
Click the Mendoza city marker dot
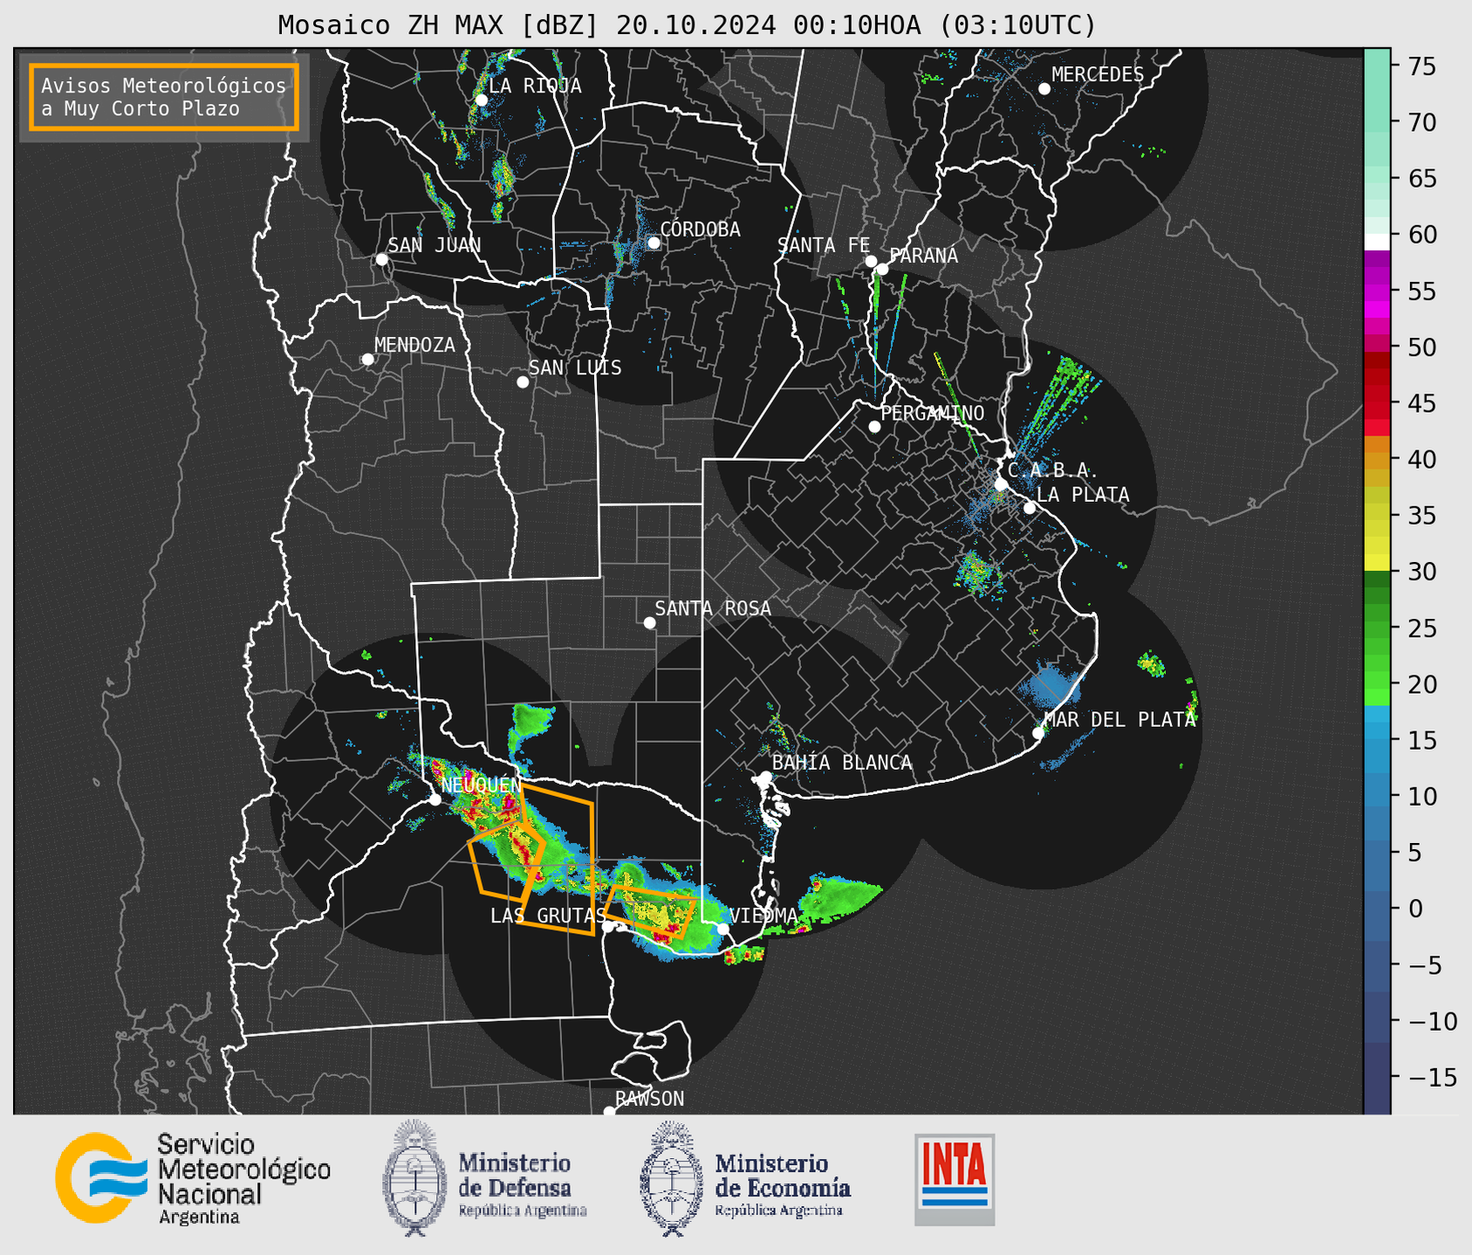coord(367,360)
